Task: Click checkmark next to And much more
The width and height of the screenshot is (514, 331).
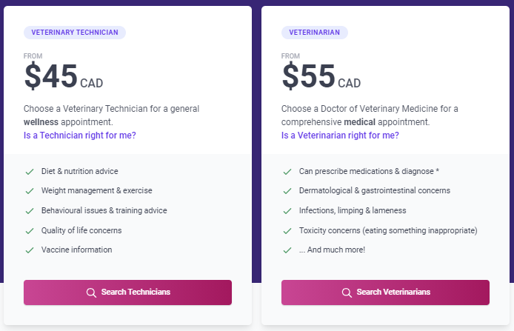Action: click(287, 250)
